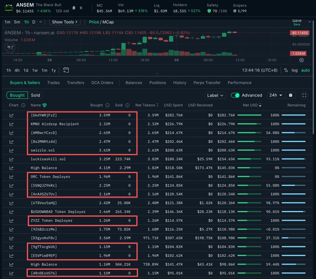Switch to Positions tab
The width and height of the screenshot is (316, 279).
point(158,83)
